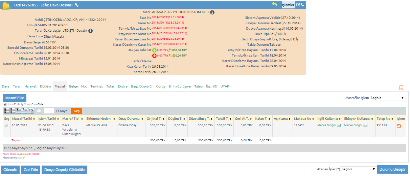Screen dimensions: 410x176
Task: Open the İşlemler menu in header
Action: click(288, 5)
